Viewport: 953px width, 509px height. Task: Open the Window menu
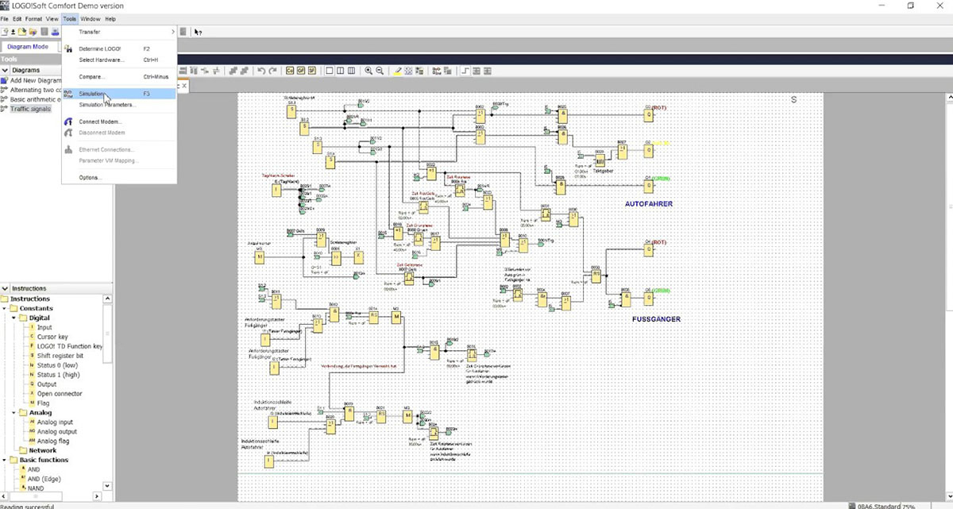click(x=91, y=18)
